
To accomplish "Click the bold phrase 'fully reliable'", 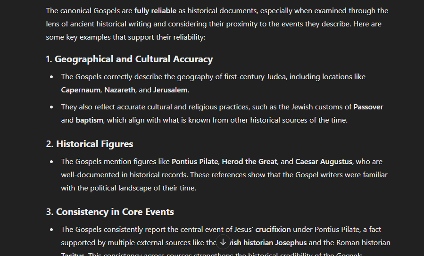I will (155, 11).
